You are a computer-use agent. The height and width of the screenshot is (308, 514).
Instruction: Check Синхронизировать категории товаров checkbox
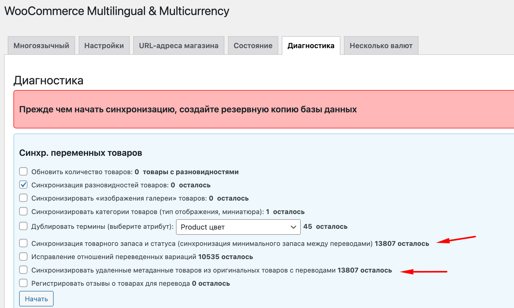pyautogui.click(x=23, y=211)
